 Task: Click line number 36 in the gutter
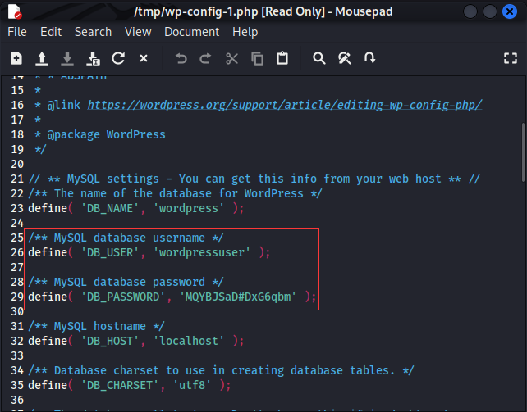click(x=17, y=400)
